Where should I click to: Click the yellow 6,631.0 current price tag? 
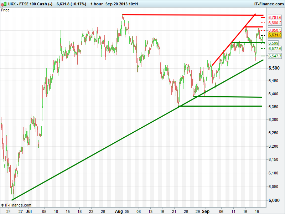[275, 35]
